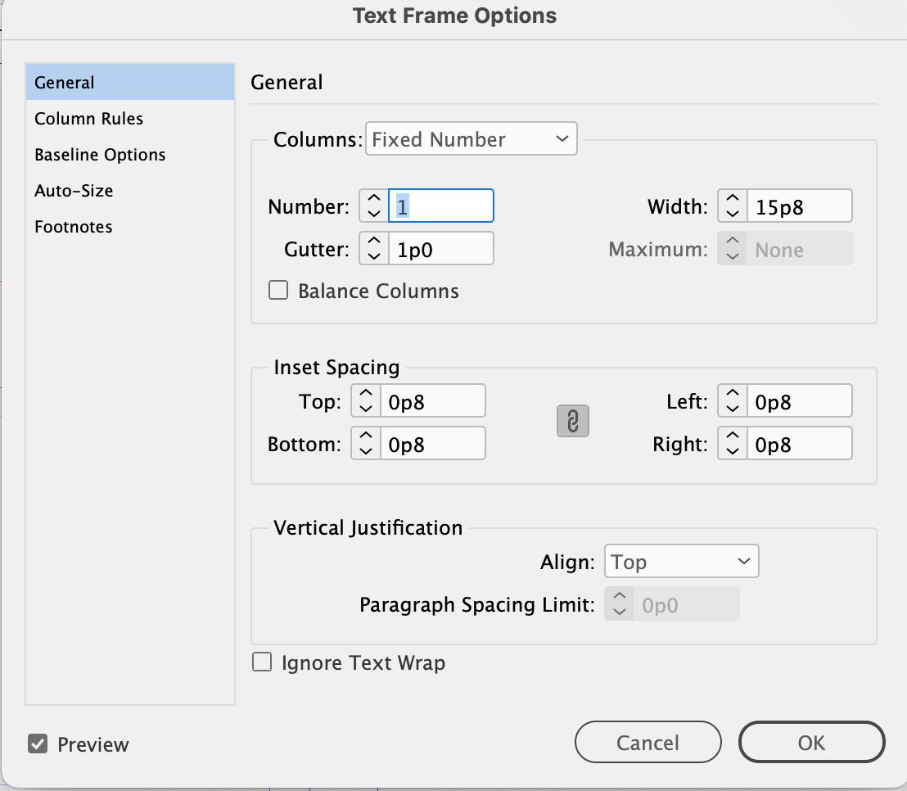Uncheck the Preview checkbox

(x=38, y=744)
